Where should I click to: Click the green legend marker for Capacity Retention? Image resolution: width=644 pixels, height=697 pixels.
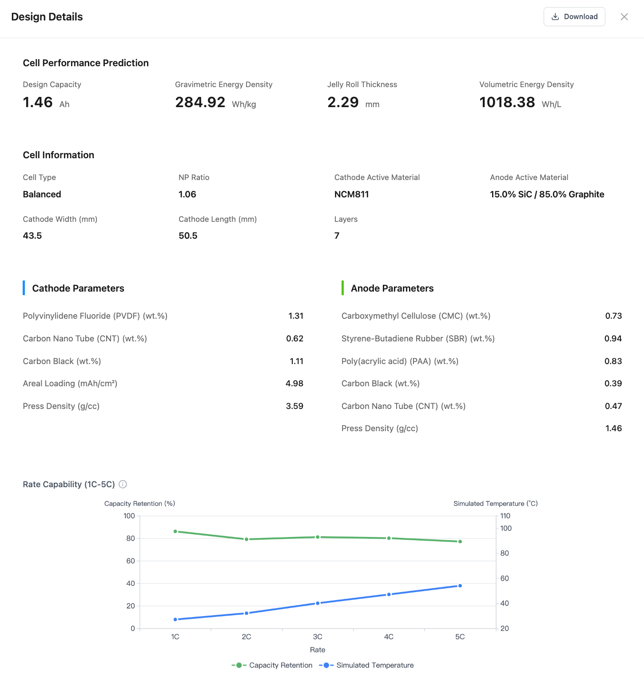239,665
